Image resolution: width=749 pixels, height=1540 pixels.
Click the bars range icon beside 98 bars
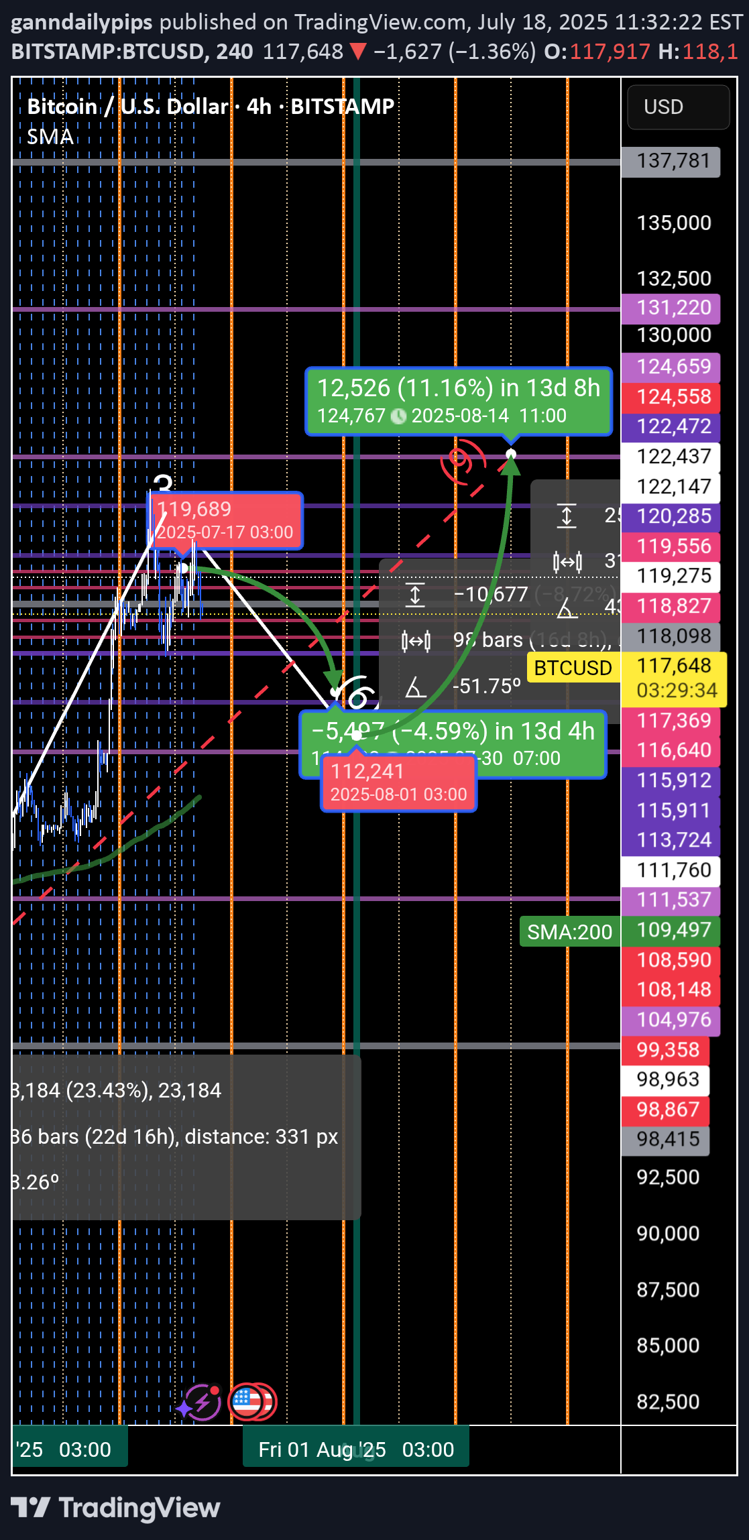tap(416, 641)
